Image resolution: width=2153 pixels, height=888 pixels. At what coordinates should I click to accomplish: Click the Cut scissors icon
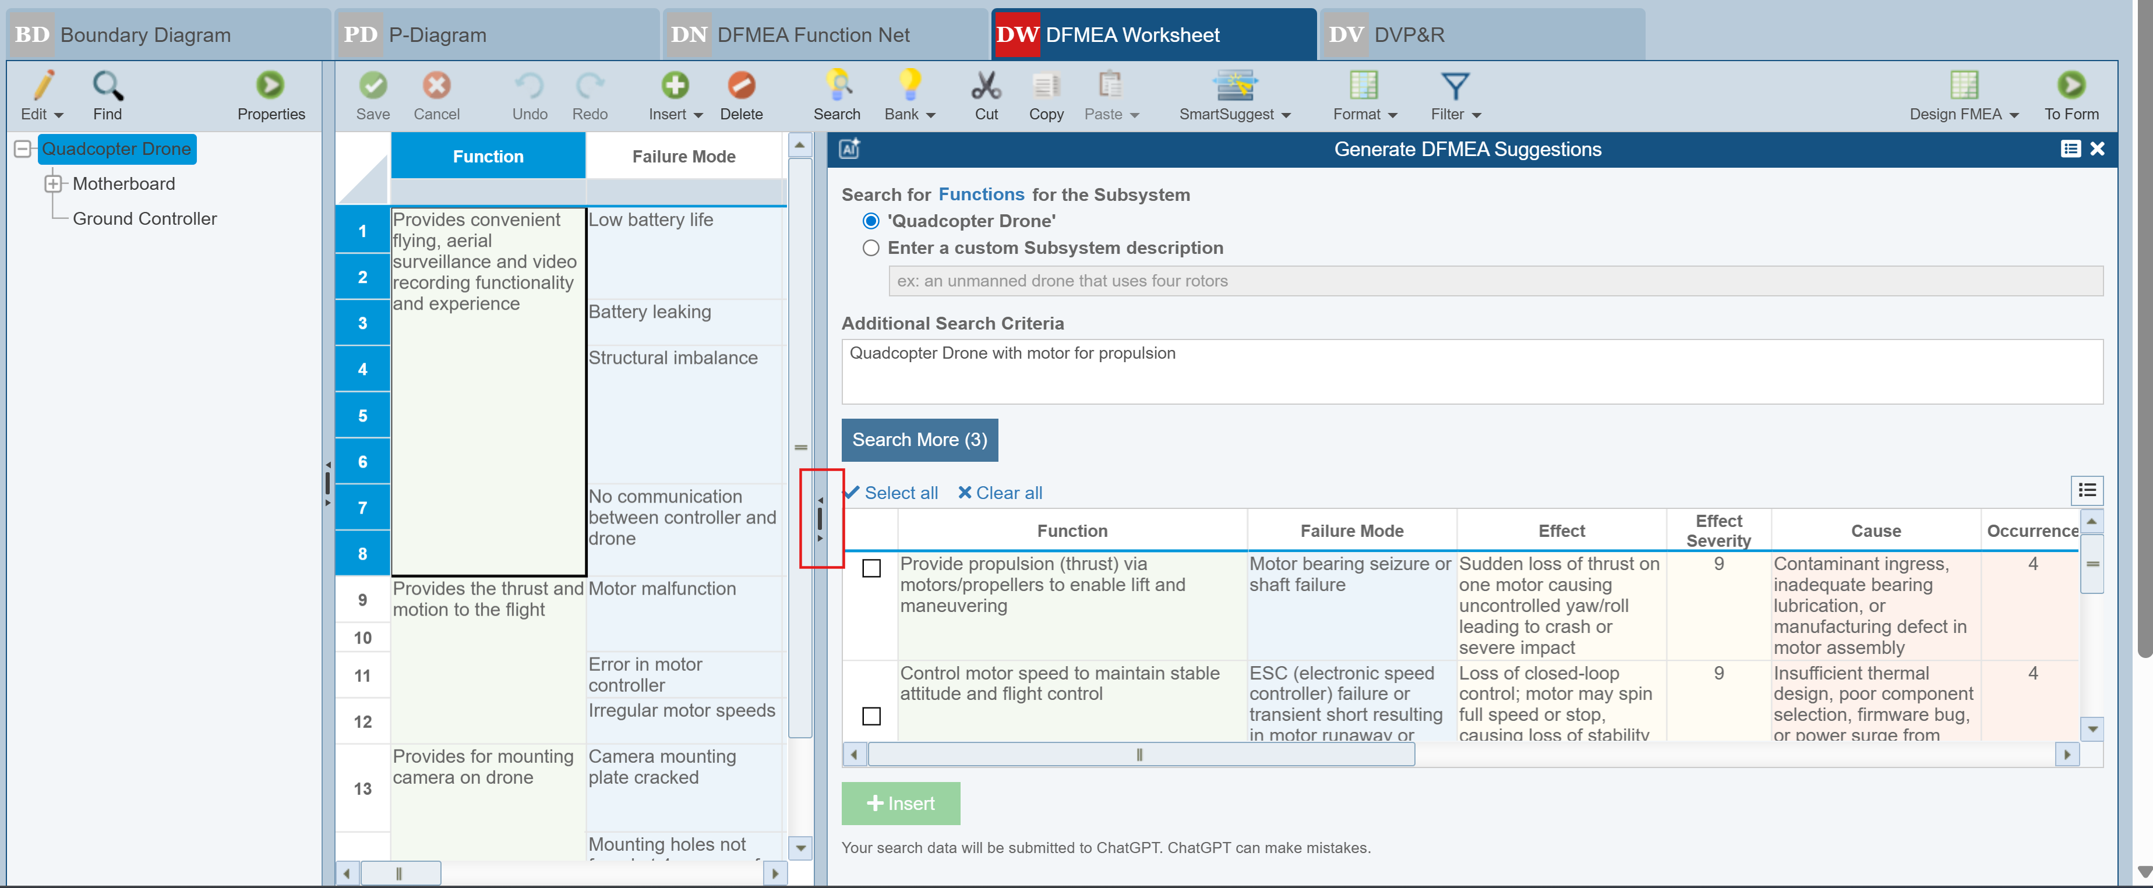[986, 86]
